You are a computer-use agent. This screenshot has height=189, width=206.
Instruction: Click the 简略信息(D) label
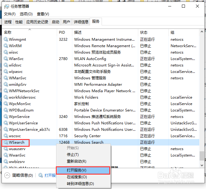click(x=23, y=175)
